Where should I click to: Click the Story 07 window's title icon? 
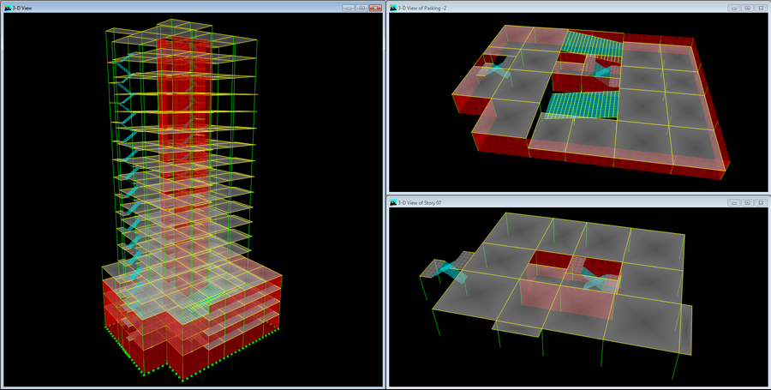coord(394,203)
